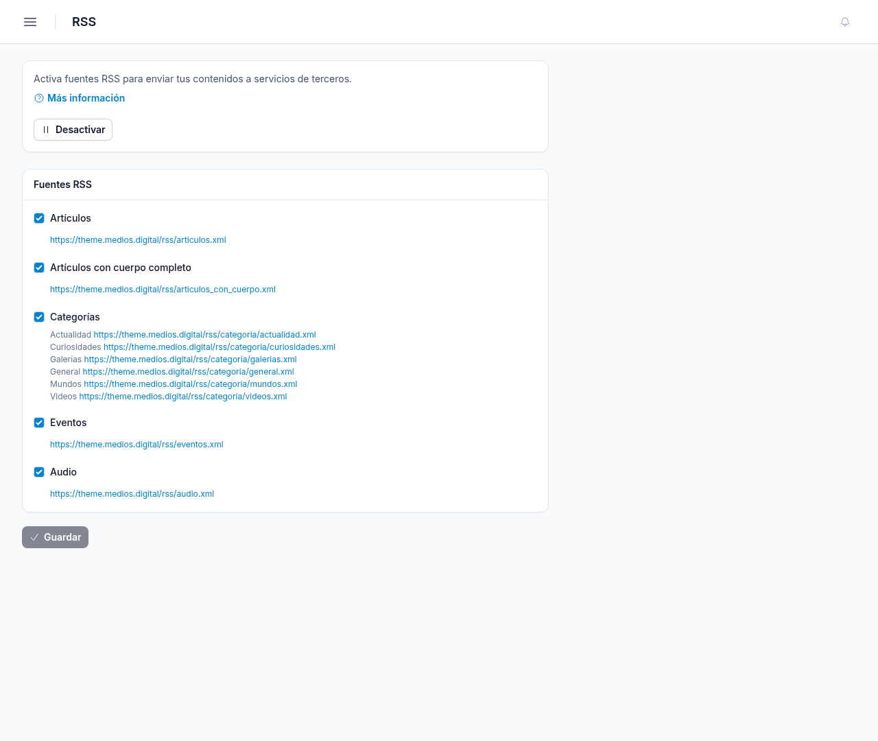Click the help icon beside Más información
The image size is (878, 741).
[39, 98]
